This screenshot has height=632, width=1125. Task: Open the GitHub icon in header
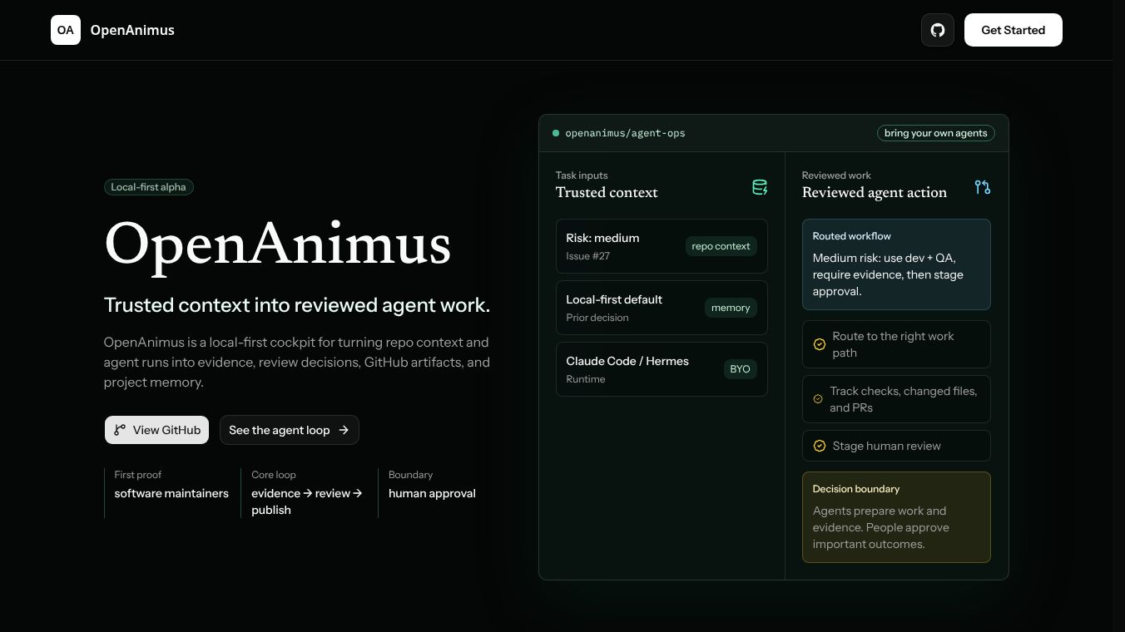click(x=938, y=30)
